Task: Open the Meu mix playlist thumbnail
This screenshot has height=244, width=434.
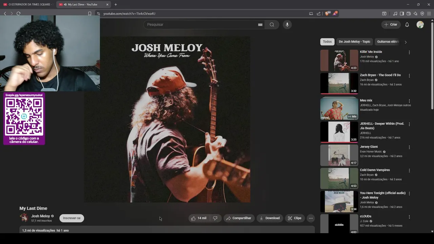Action: [339, 108]
